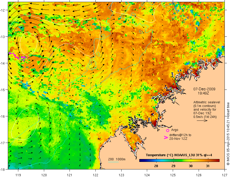This screenshot has width=230, height=177.
Task: Click the longitude axis label '119'
Action: 18,175
